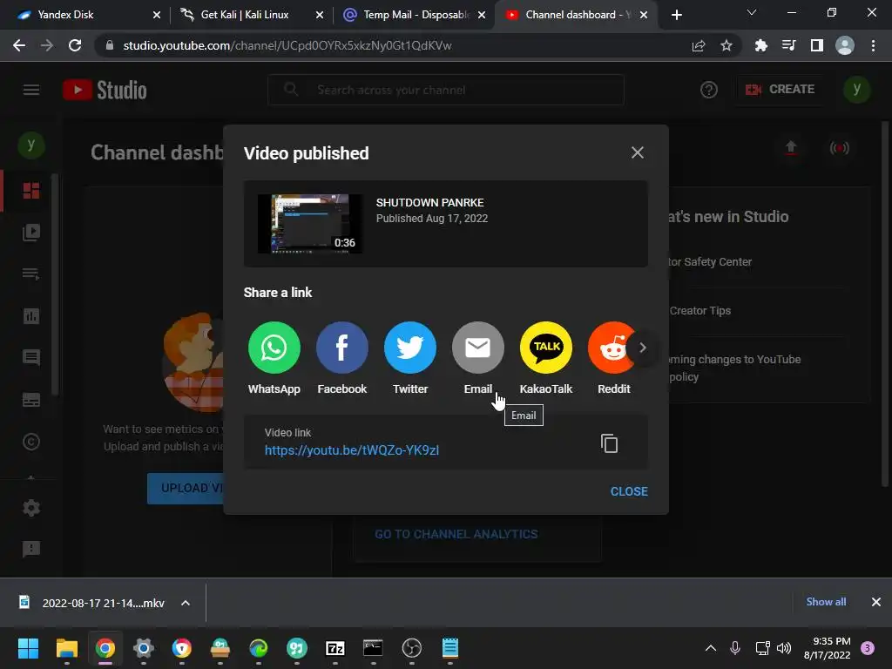
Task: Show hidden system tray icons
Action: tap(711, 648)
